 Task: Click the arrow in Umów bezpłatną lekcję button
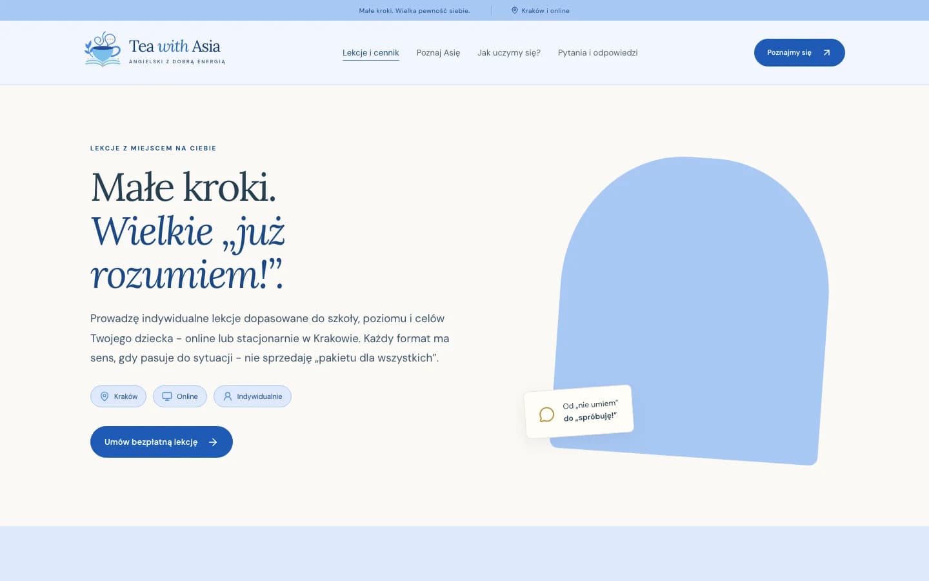point(213,442)
